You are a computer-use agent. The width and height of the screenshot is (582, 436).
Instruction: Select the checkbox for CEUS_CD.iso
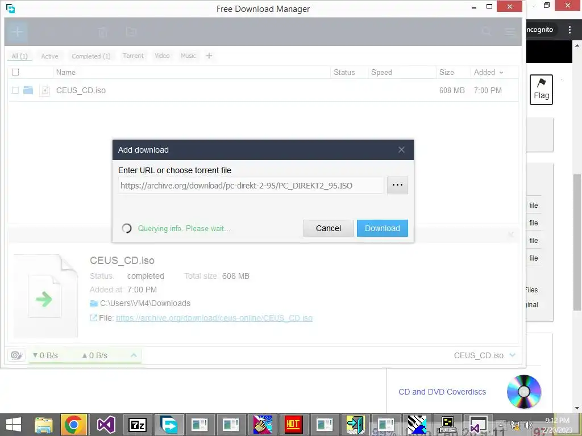tap(15, 90)
